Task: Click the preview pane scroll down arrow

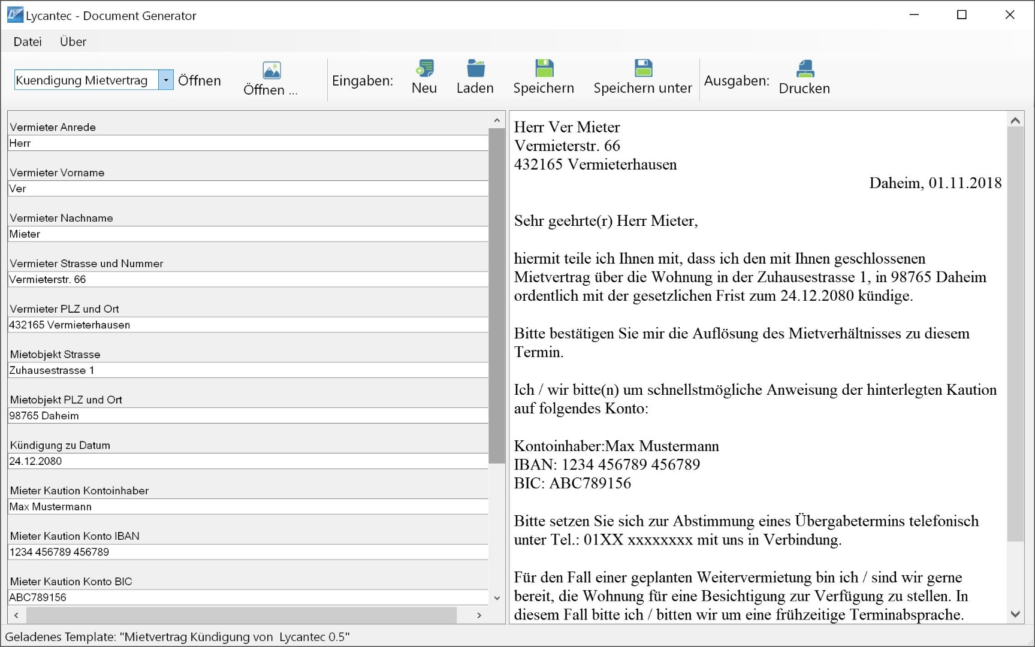Action: tap(1015, 614)
